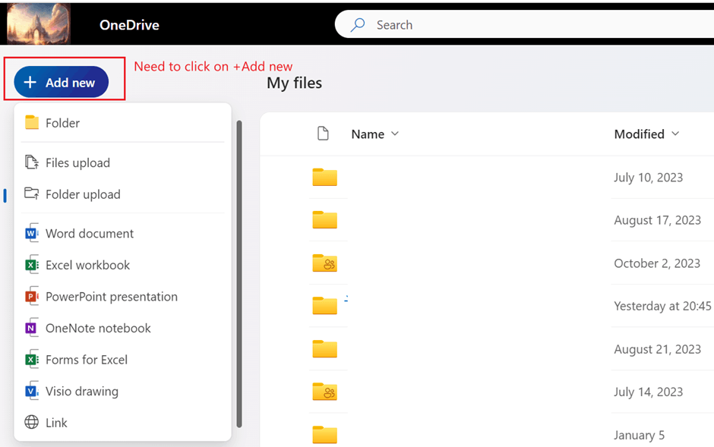Create a Visio drawing

coord(123,391)
